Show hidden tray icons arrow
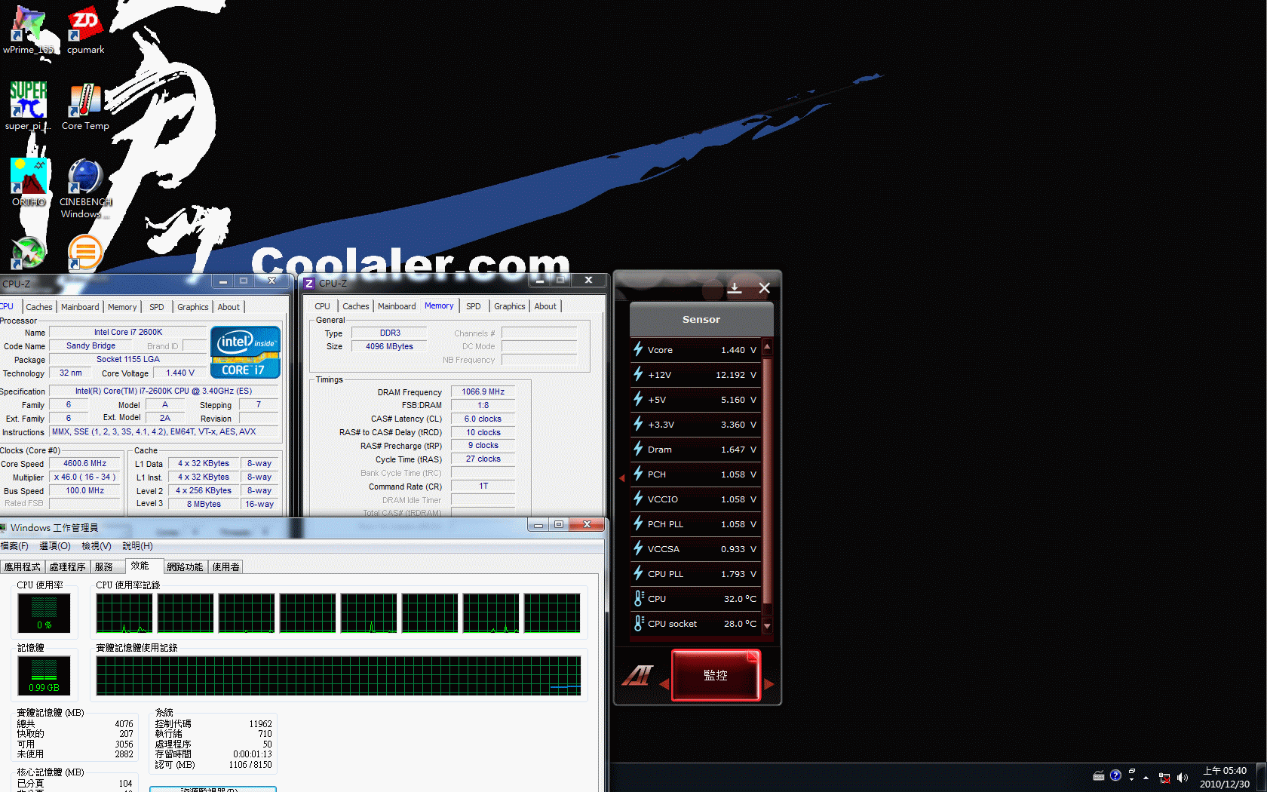Image resolution: width=1267 pixels, height=792 pixels. (x=1146, y=778)
